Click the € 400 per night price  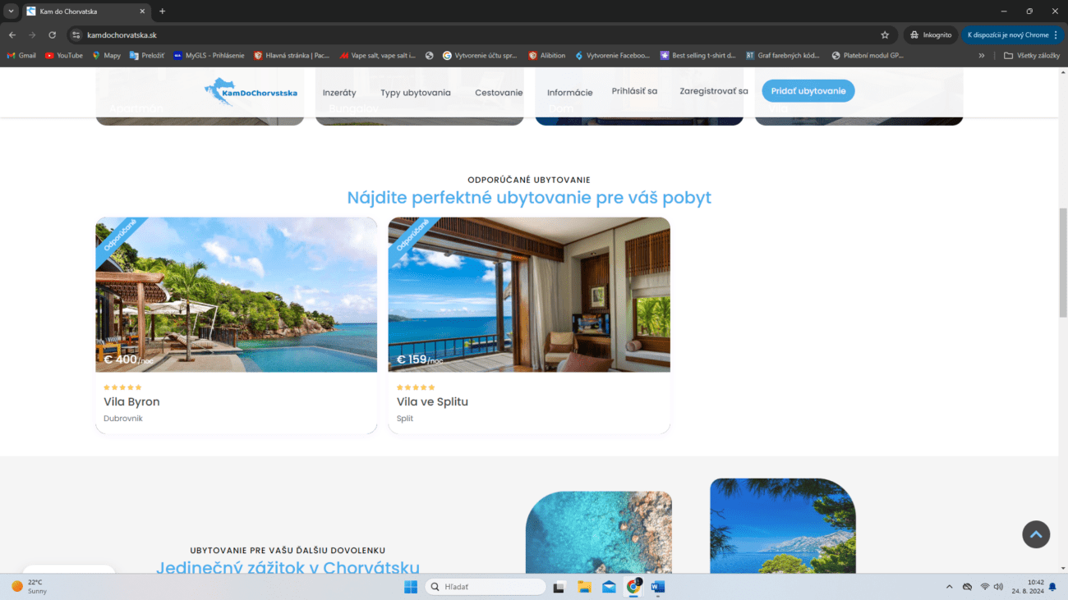pos(128,360)
